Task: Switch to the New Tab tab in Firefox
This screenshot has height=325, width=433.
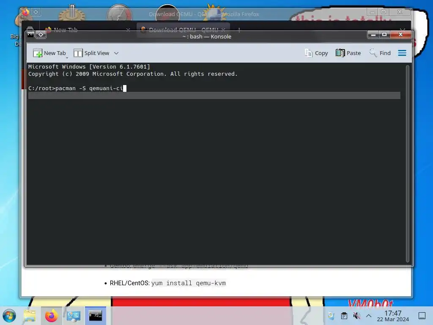Action: [x=87, y=29]
